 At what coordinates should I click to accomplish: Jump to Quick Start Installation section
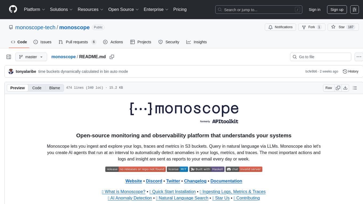pyautogui.click(x=172, y=191)
